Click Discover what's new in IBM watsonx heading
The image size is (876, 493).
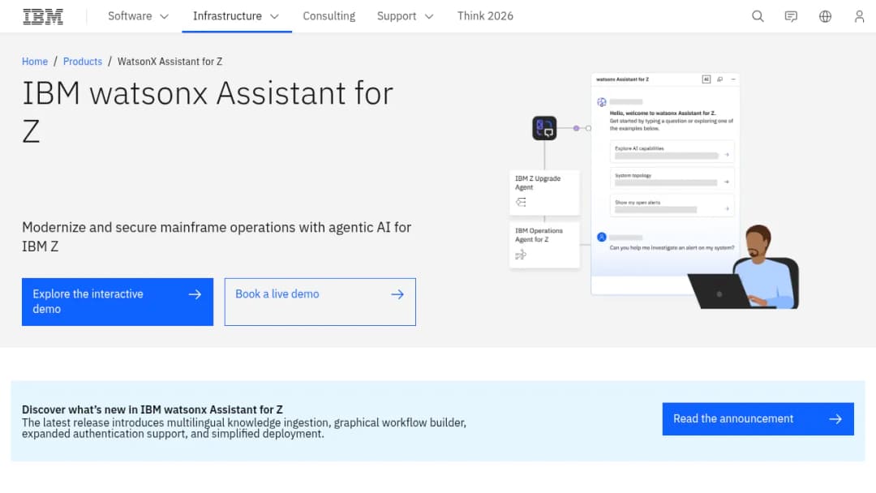[x=152, y=409]
